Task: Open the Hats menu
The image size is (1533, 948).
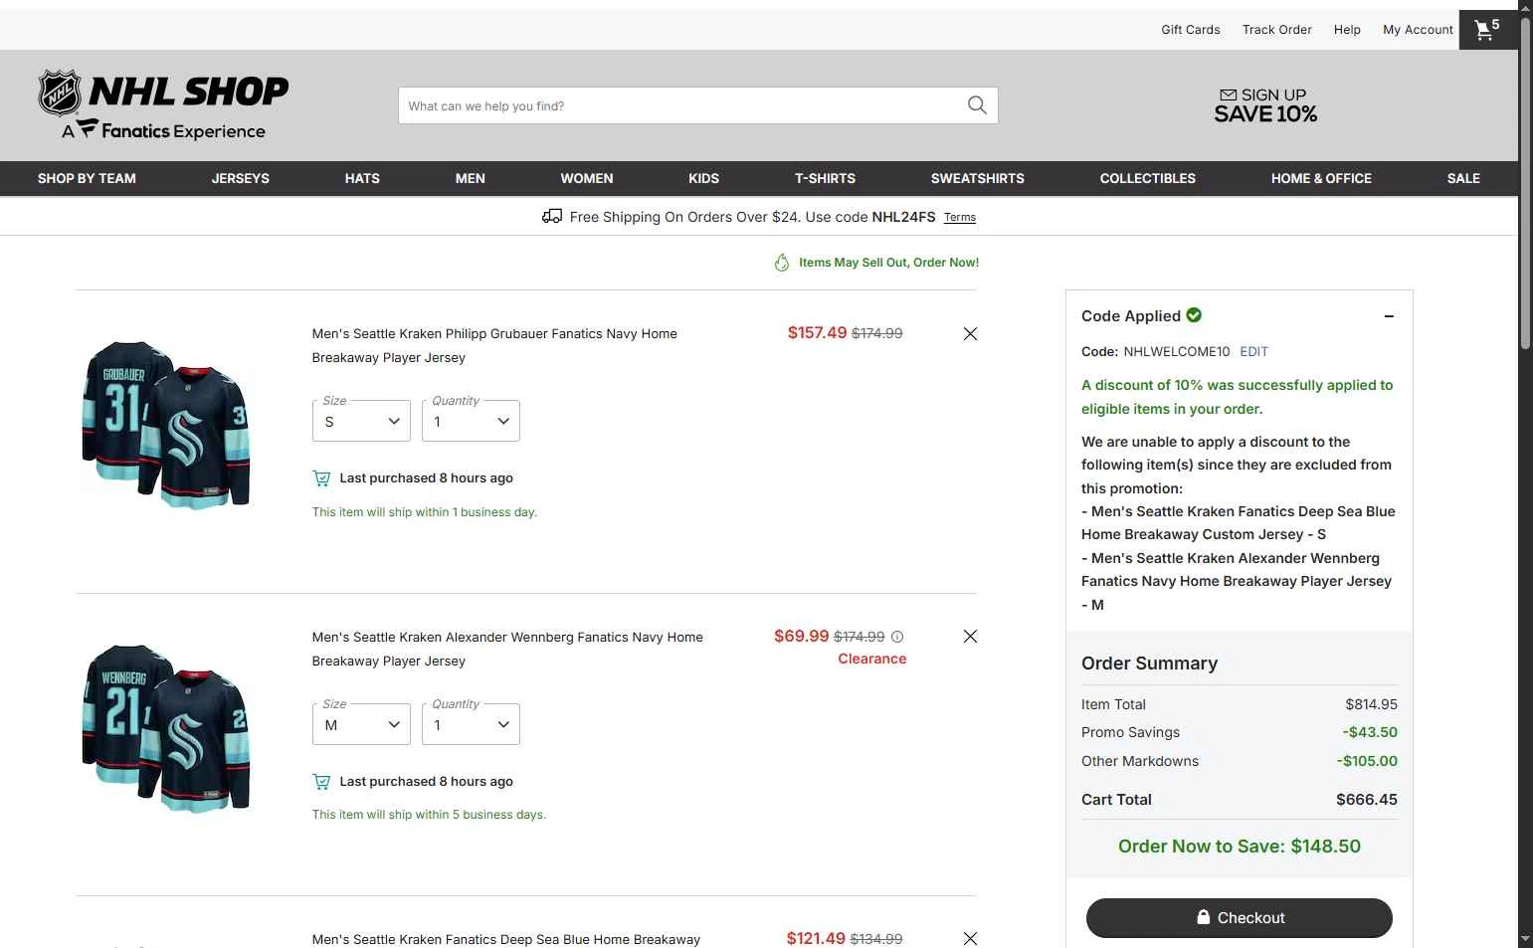Action: 362,178
